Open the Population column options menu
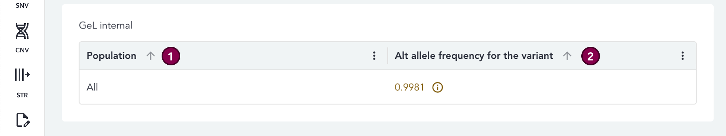The height and width of the screenshot is (136, 726). pos(374,56)
